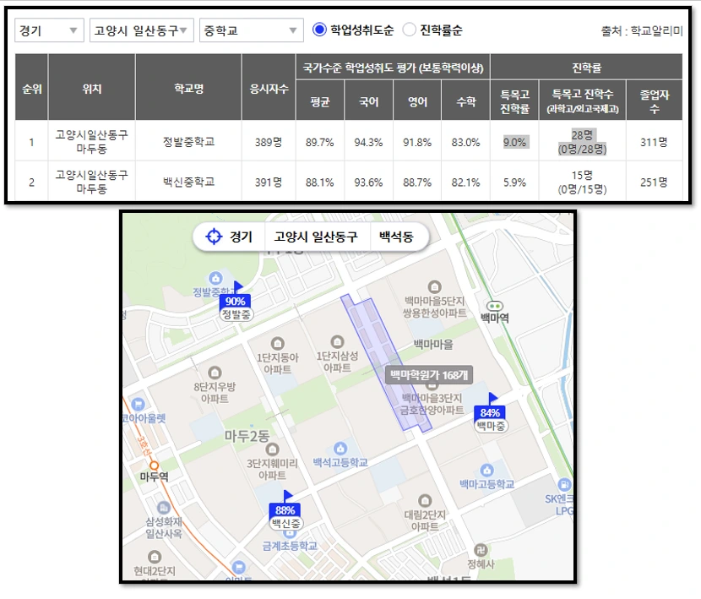Click the 백석고등학교 school icon
This screenshot has height=599, width=701.
(x=340, y=448)
